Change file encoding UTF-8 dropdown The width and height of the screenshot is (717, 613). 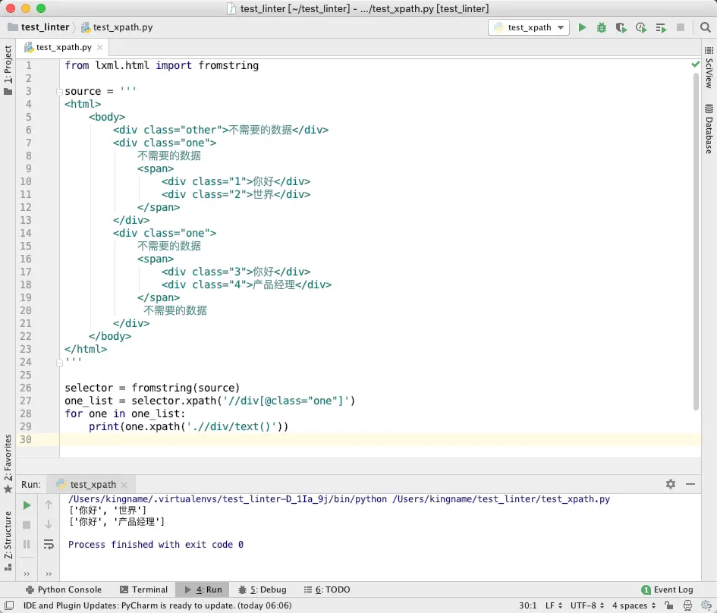tap(587, 605)
